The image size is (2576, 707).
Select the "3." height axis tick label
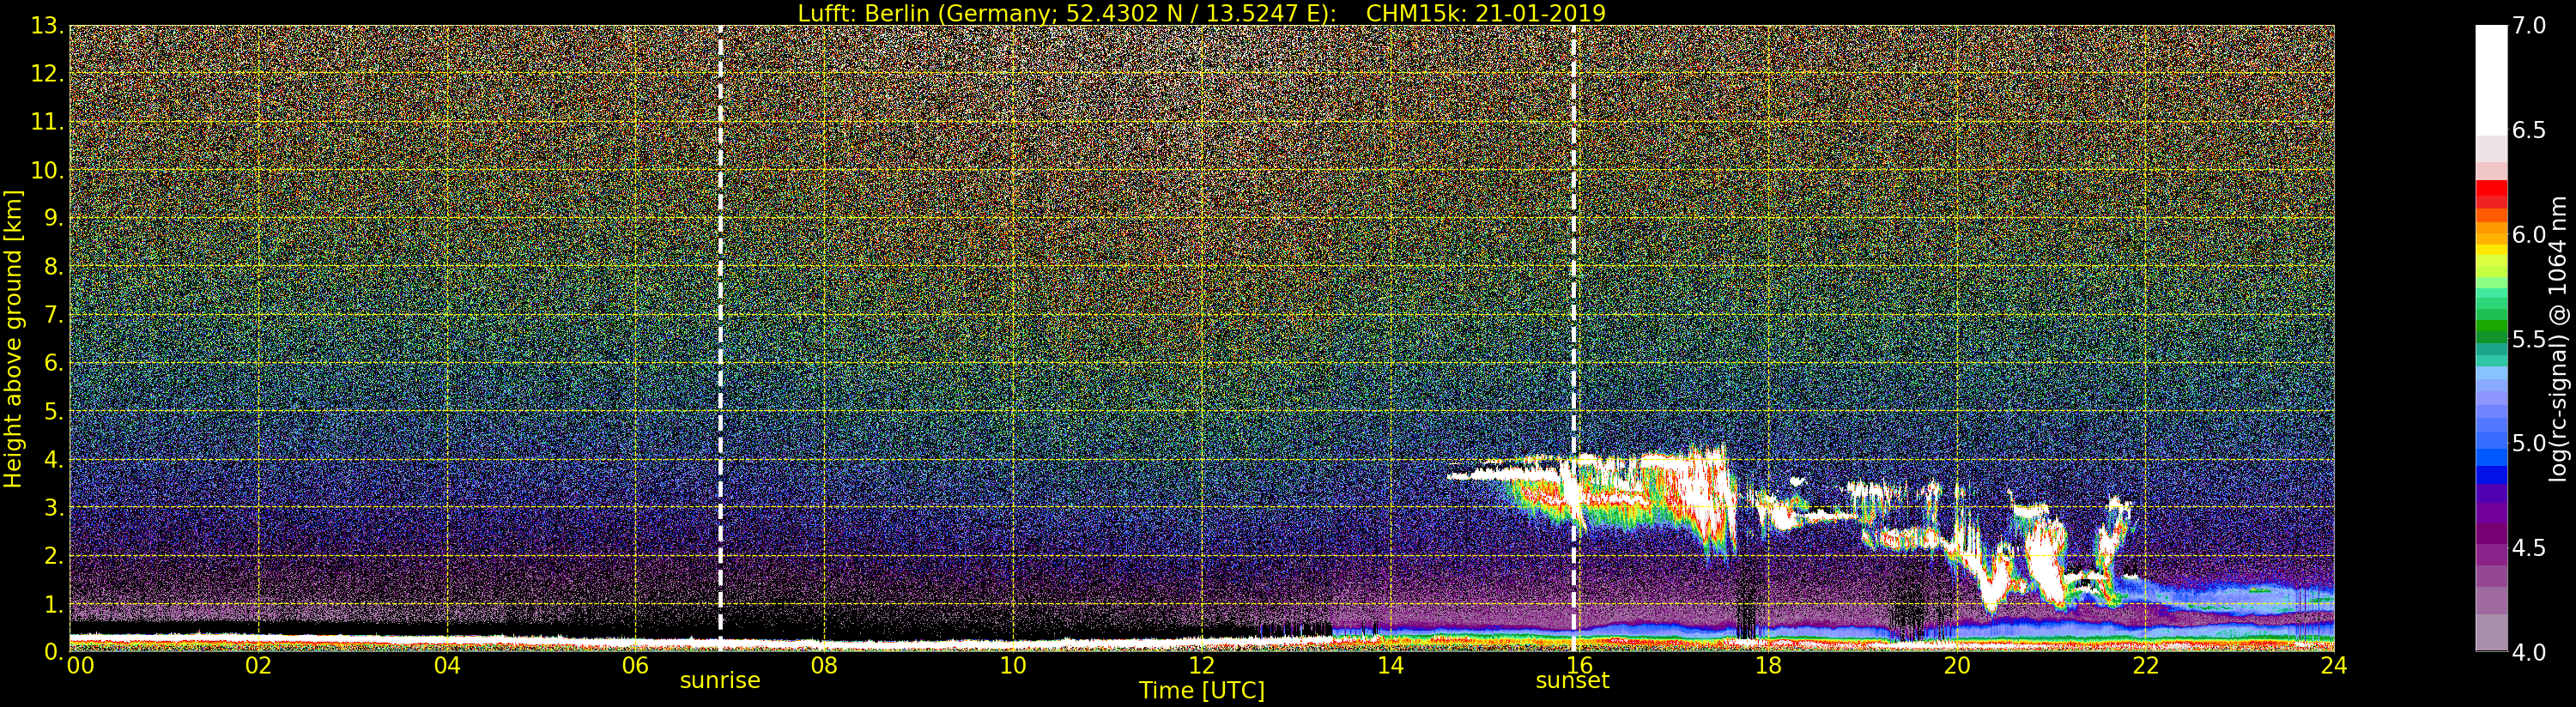(54, 507)
